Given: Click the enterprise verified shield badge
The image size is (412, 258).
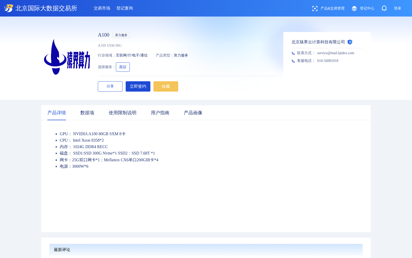Looking at the screenshot, I should click(x=350, y=42).
